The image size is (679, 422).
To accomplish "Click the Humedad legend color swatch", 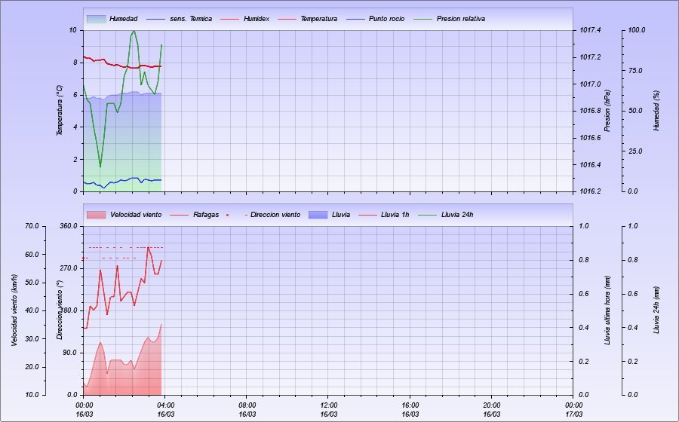I will (97, 18).
